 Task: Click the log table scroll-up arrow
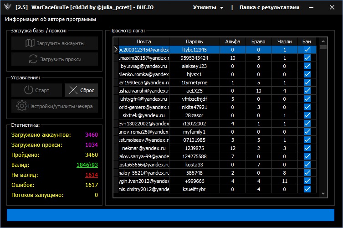coord(323,41)
